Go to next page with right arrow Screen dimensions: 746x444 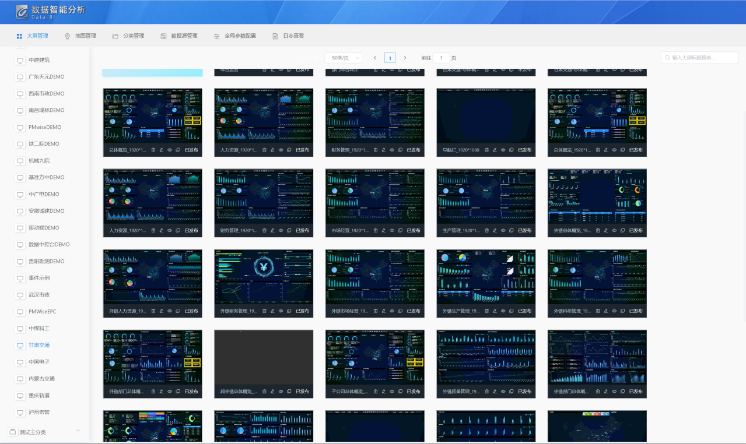pos(405,58)
